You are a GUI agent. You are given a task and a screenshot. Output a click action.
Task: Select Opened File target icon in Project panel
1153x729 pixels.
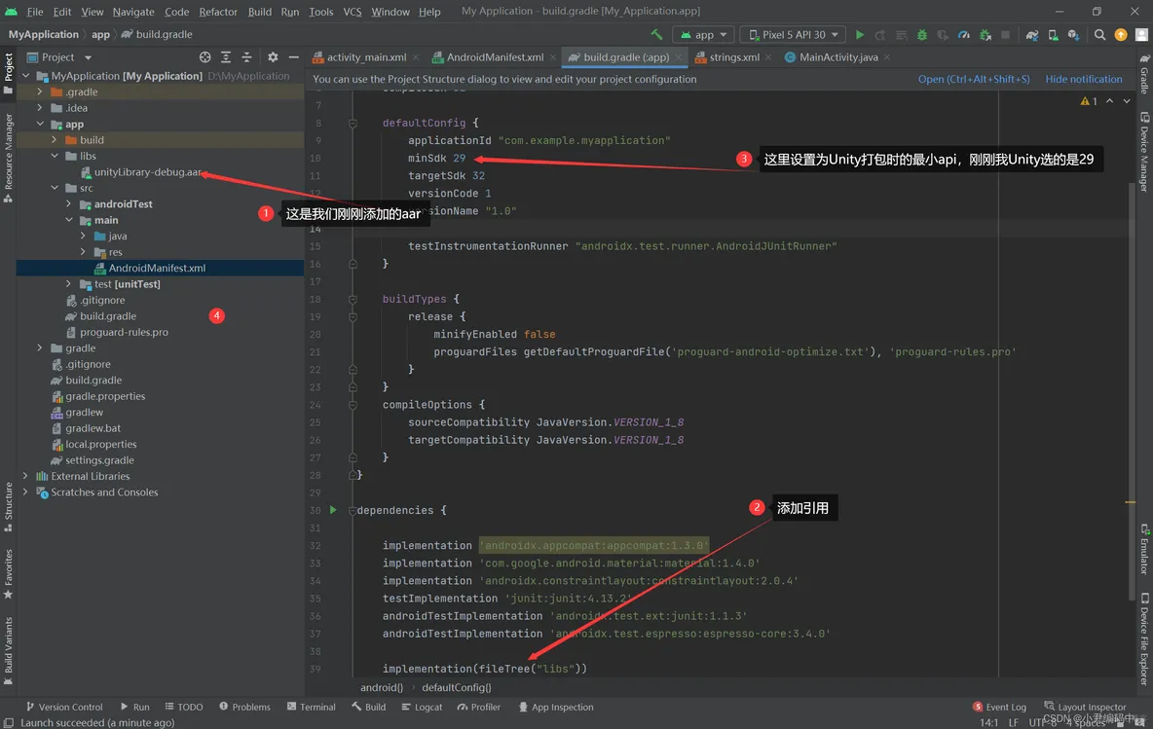pyautogui.click(x=205, y=56)
